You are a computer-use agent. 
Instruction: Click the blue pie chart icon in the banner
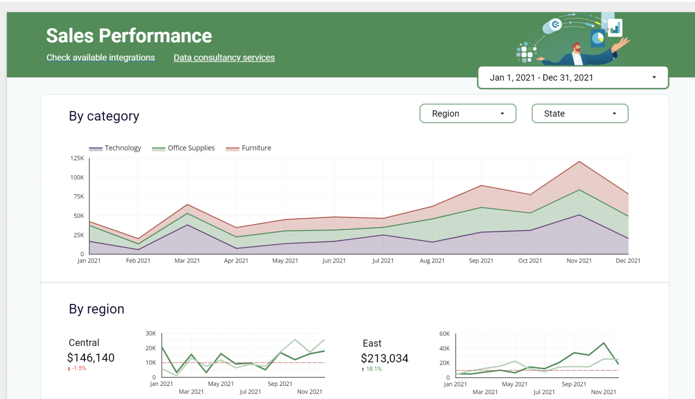click(598, 38)
